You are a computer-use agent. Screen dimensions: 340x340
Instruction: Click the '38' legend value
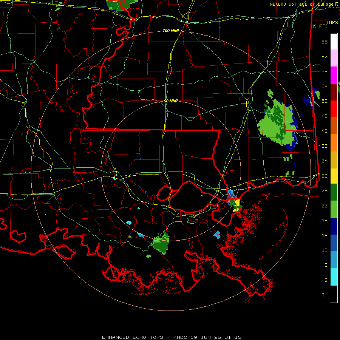pyautogui.click(x=325, y=146)
